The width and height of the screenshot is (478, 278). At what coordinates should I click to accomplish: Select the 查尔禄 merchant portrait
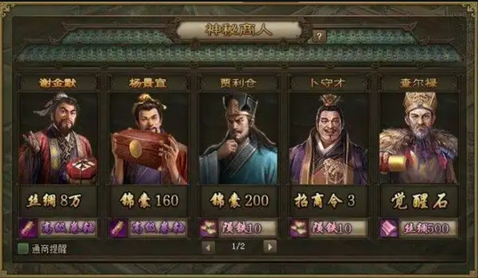[x=418, y=138]
